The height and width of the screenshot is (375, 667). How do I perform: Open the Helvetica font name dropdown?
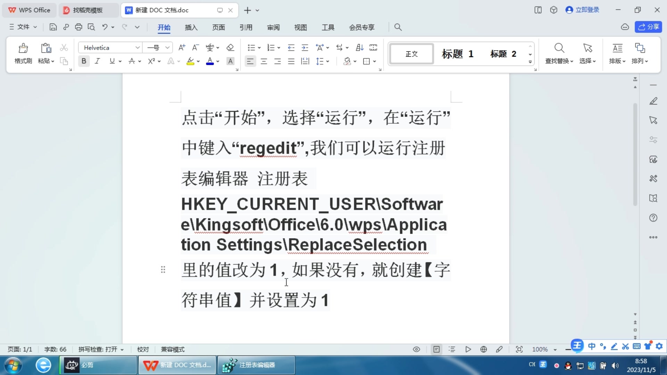(x=138, y=47)
